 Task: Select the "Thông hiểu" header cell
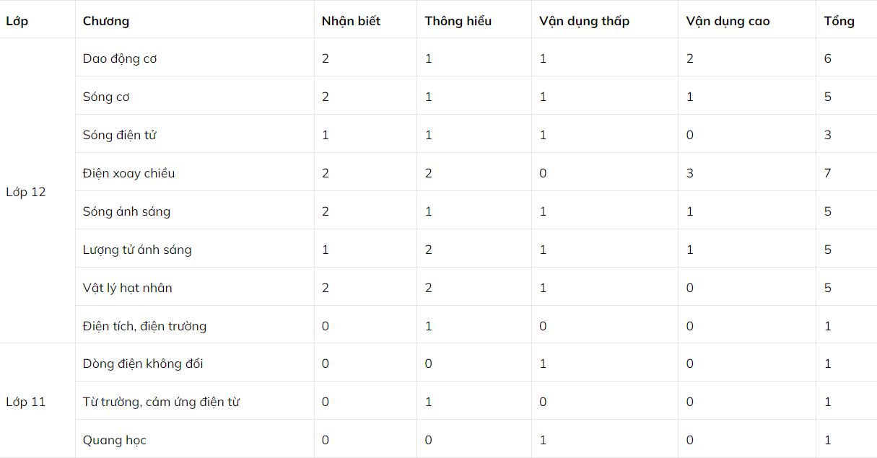click(x=458, y=21)
